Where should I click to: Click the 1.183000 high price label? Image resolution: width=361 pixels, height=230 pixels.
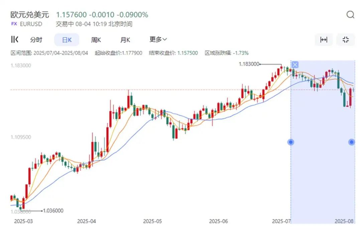[249, 64]
